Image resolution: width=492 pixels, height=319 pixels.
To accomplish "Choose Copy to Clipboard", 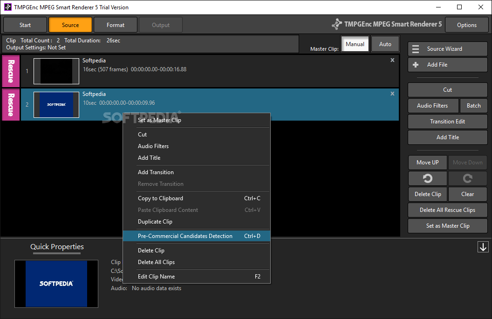I will coord(197,198).
